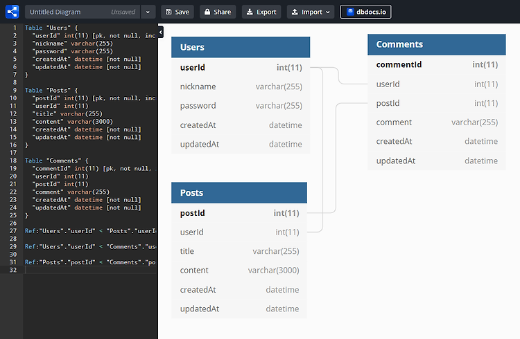This screenshot has width=520, height=339.
Task: Click the dbdiagram logo icon
Action: coord(12,12)
